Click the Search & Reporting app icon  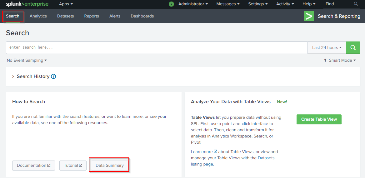pos(309,16)
